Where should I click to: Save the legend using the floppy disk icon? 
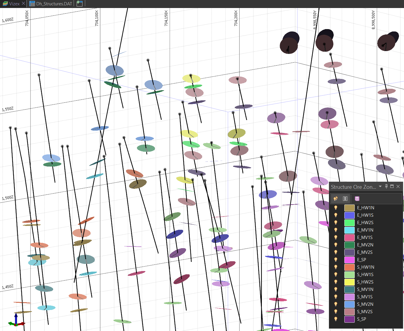tap(357, 199)
